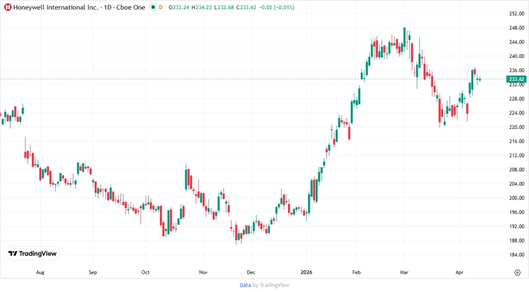Click the TradingView logo badge
The image size is (529, 292).
click(32, 254)
